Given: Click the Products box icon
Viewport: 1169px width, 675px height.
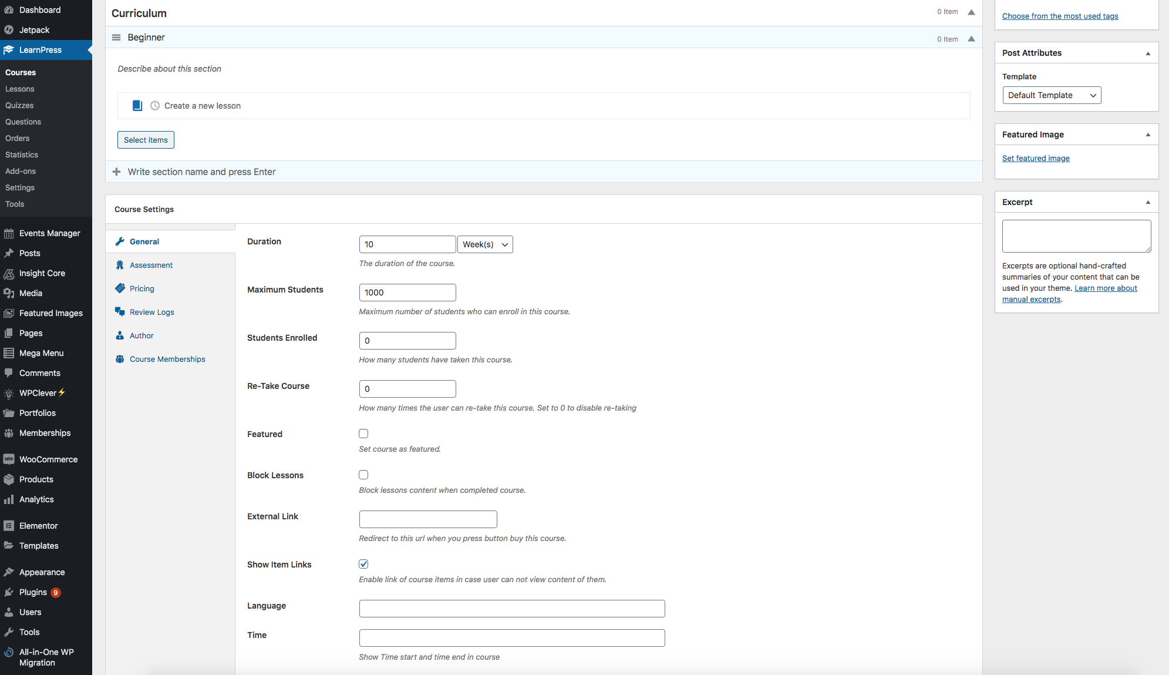Looking at the screenshot, I should coord(9,479).
